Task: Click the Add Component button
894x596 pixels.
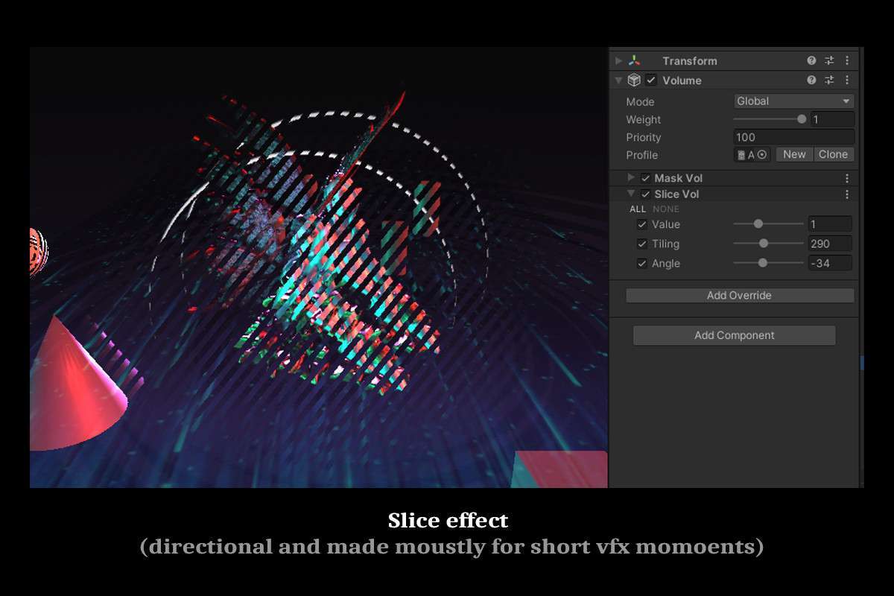Action: [x=735, y=335]
